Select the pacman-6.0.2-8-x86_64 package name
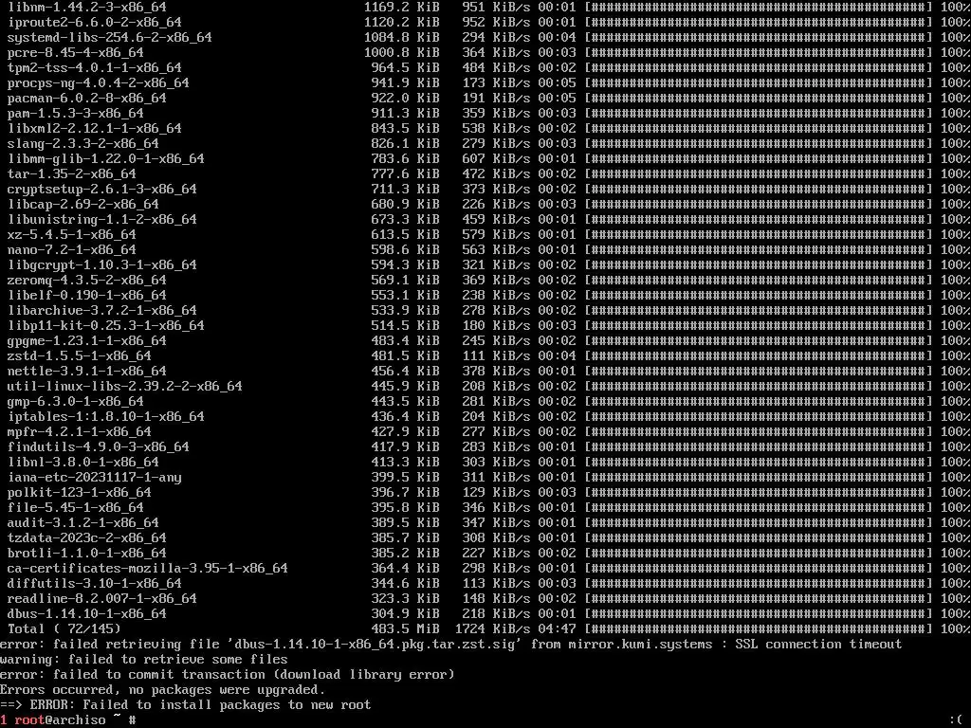 tap(87, 98)
